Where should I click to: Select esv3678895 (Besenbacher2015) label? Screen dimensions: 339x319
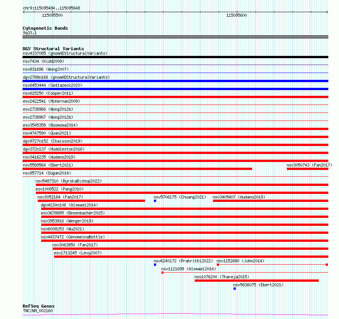73,213
